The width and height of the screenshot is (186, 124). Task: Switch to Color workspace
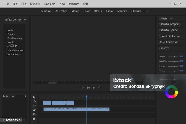pos(86,11)
